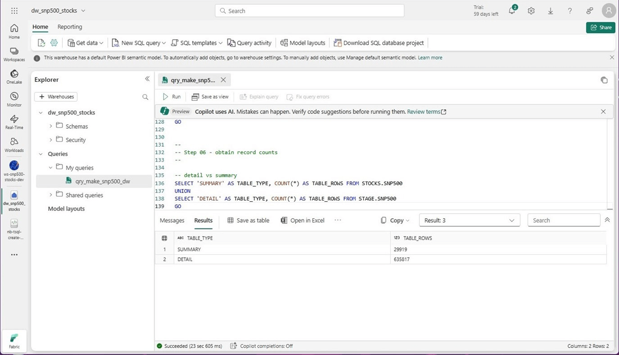
Task: Expand the Schemas folder
Action: click(51, 126)
